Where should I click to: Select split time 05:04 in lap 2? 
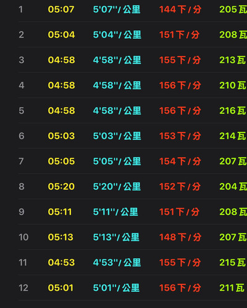(61, 34)
